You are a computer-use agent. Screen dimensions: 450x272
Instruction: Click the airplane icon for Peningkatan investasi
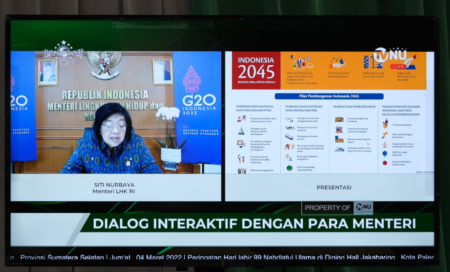click(289, 119)
